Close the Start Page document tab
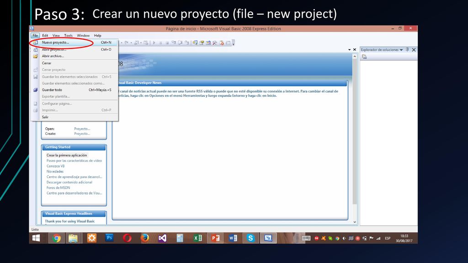This screenshot has width=468, height=263. pos(355,50)
